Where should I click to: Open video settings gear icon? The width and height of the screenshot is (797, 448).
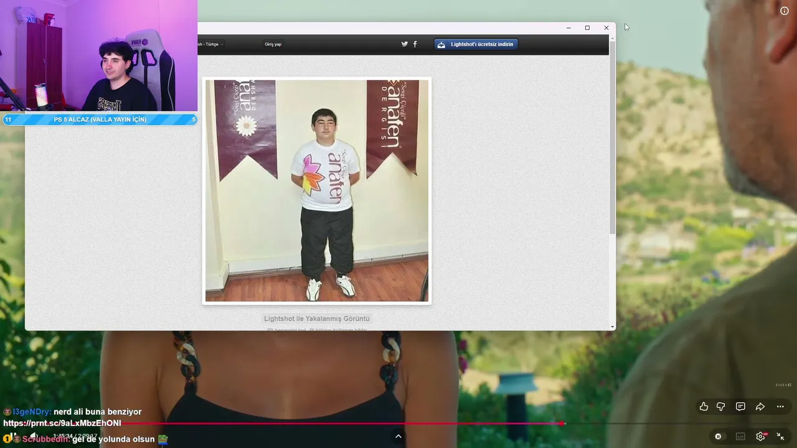[760, 436]
